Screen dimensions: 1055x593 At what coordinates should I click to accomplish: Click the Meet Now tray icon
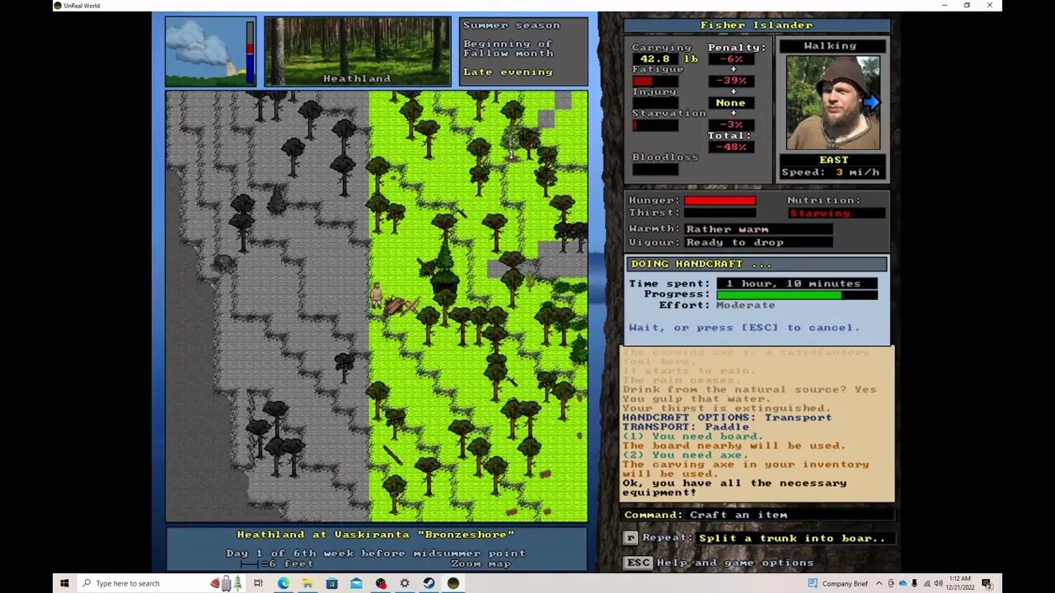(x=891, y=583)
